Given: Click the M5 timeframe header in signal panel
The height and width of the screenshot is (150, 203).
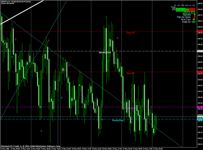Looking at the screenshot, I should 179,6.
